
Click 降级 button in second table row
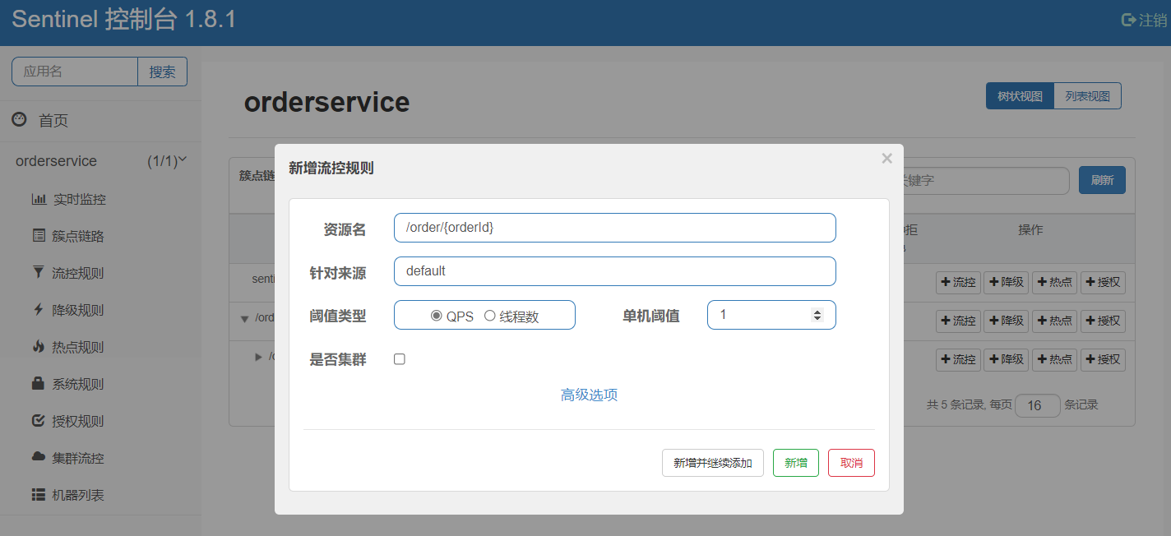tap(1007, 321)
